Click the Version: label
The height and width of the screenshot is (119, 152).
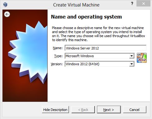[x=57, y=64]
